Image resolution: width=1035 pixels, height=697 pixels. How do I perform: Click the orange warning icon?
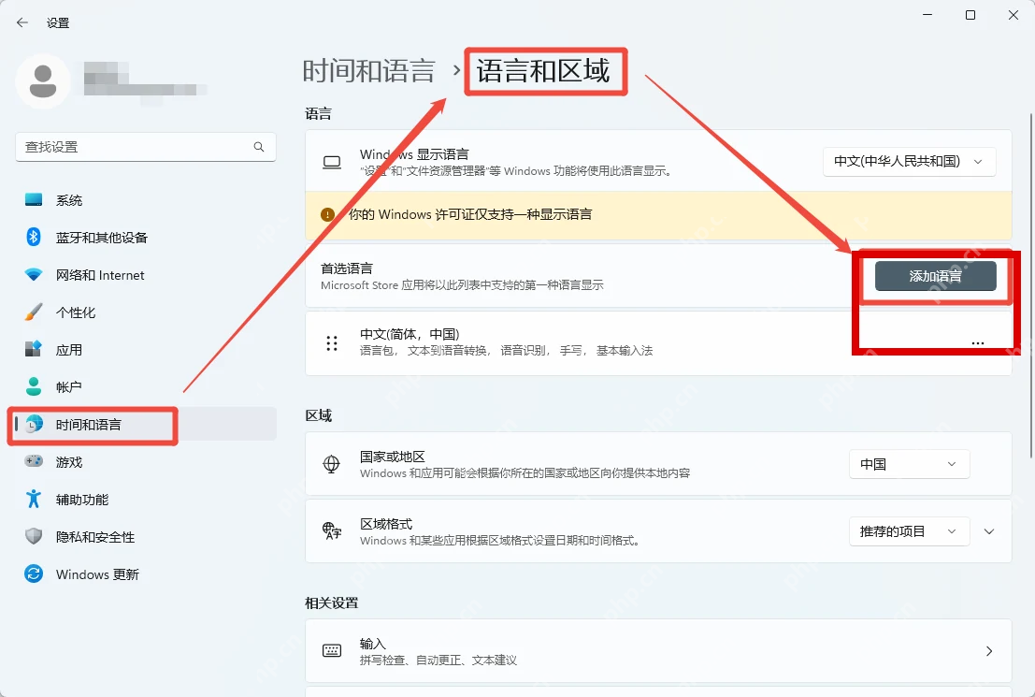pos(327,215)
